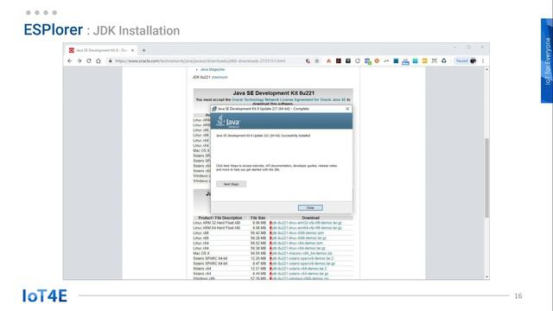Download the linux-i586 demos rpm file
The image size is (553, 311).
297,233
